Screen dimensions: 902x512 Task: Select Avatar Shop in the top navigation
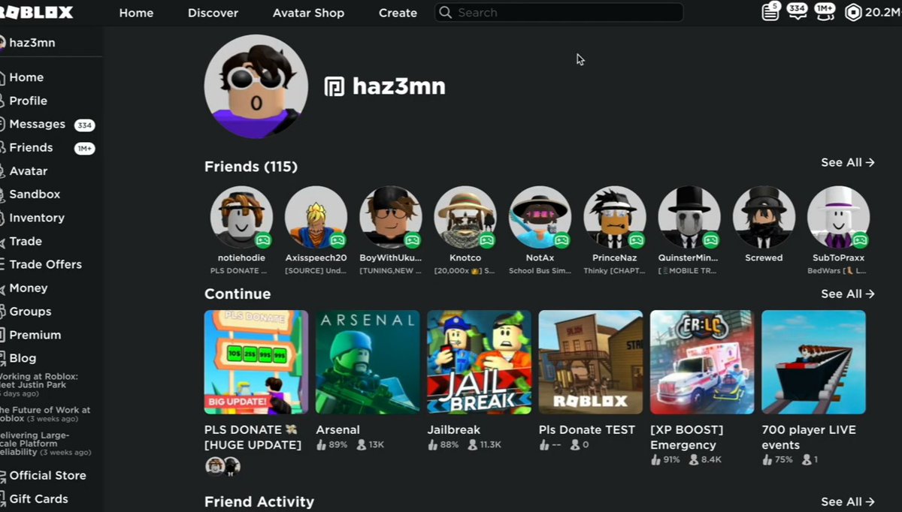click(308, 13)
